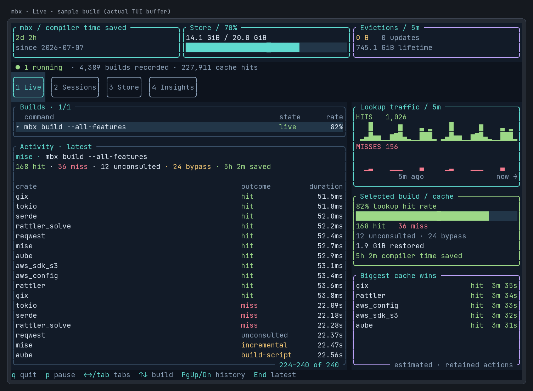Click '4,389 builds recorded' text
The image size is (533, 391).
tap(124, 67)
